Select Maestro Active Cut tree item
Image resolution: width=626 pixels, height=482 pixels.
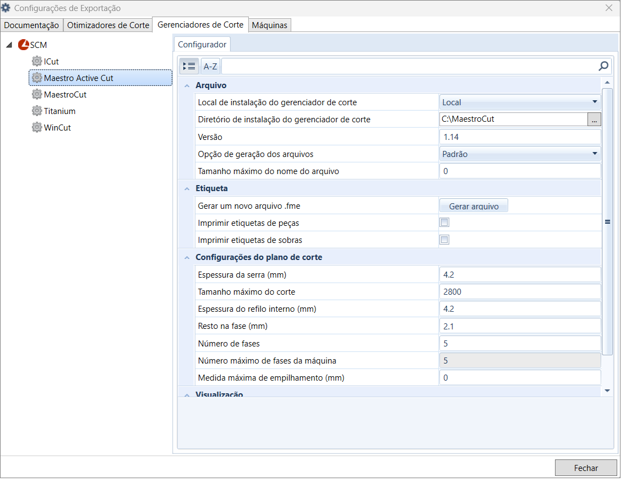click(x=100, y=78)
